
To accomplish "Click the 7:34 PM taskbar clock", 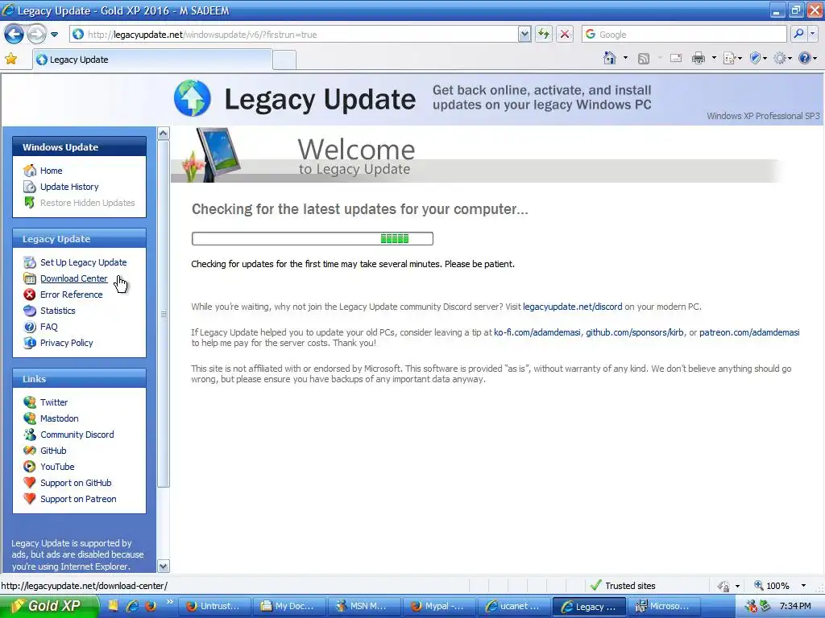I will (x=795, y=607).
